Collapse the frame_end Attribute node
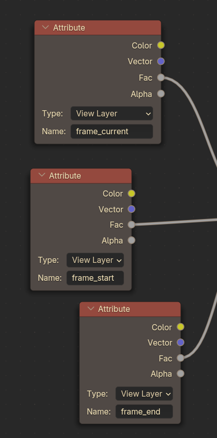The width and height of the screenshot is (217, 438). click(91, 309)
